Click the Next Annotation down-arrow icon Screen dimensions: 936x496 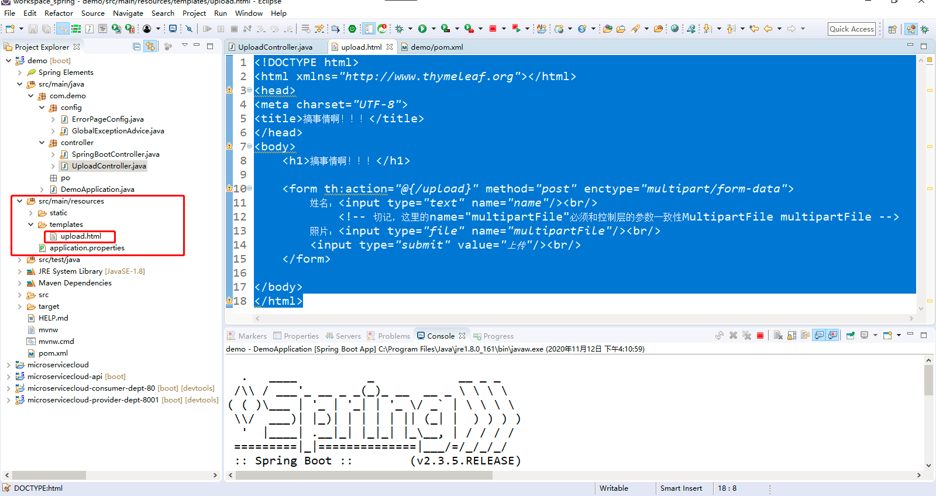[x=707, y=29]
